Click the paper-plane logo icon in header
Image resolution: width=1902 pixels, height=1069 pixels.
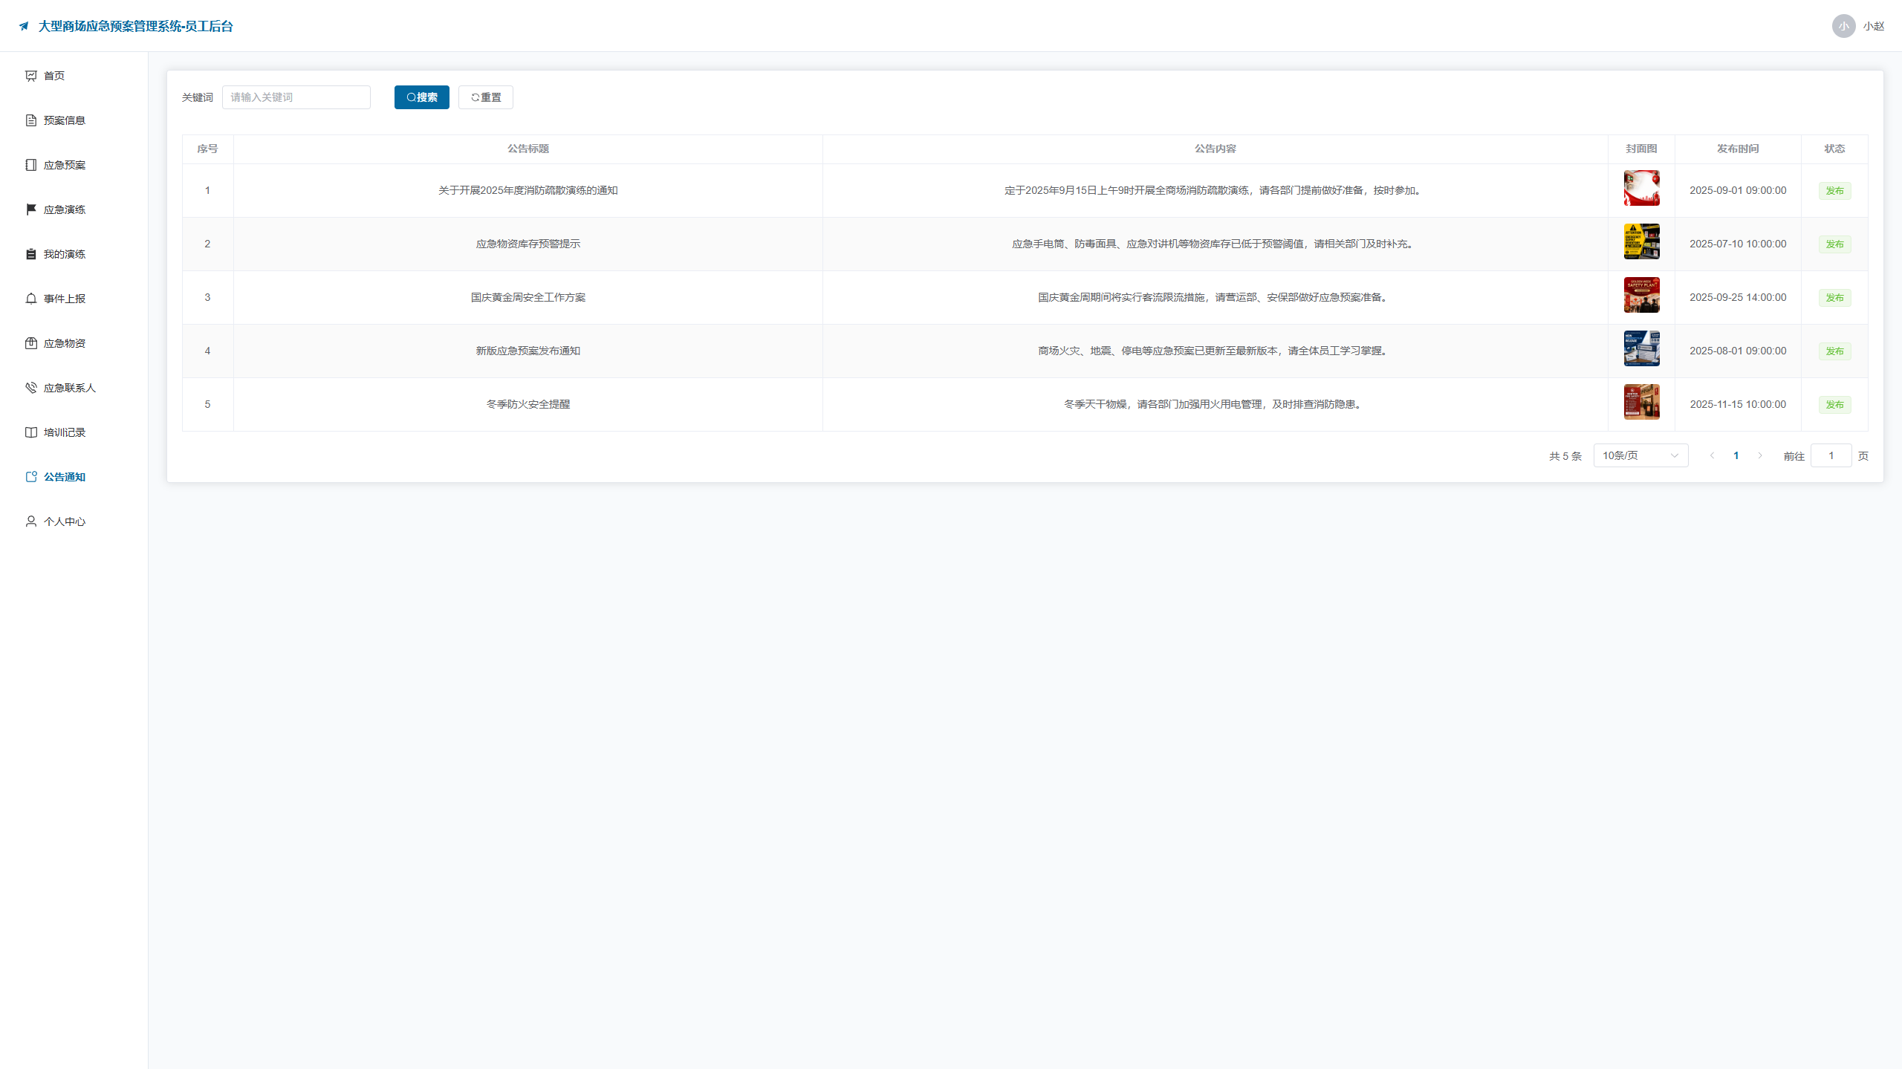click(x=24, y=26)
